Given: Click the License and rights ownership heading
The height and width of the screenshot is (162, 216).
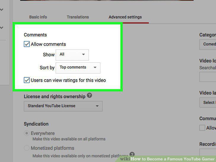Looking at the screenshot, I should 55,96.
